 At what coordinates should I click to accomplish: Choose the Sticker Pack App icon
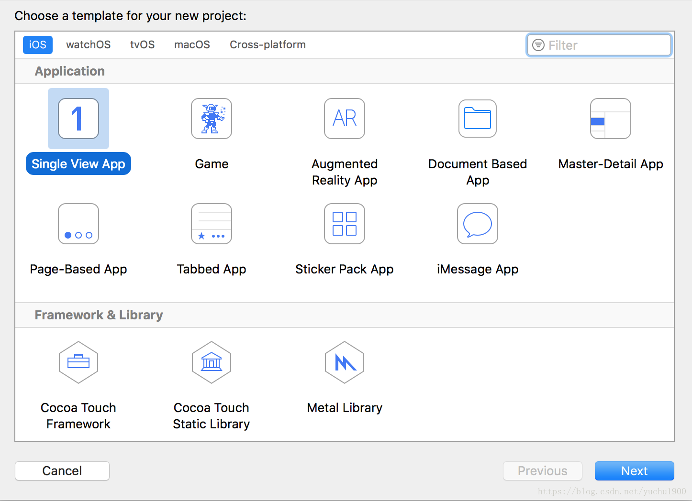[x=345, y=224]
